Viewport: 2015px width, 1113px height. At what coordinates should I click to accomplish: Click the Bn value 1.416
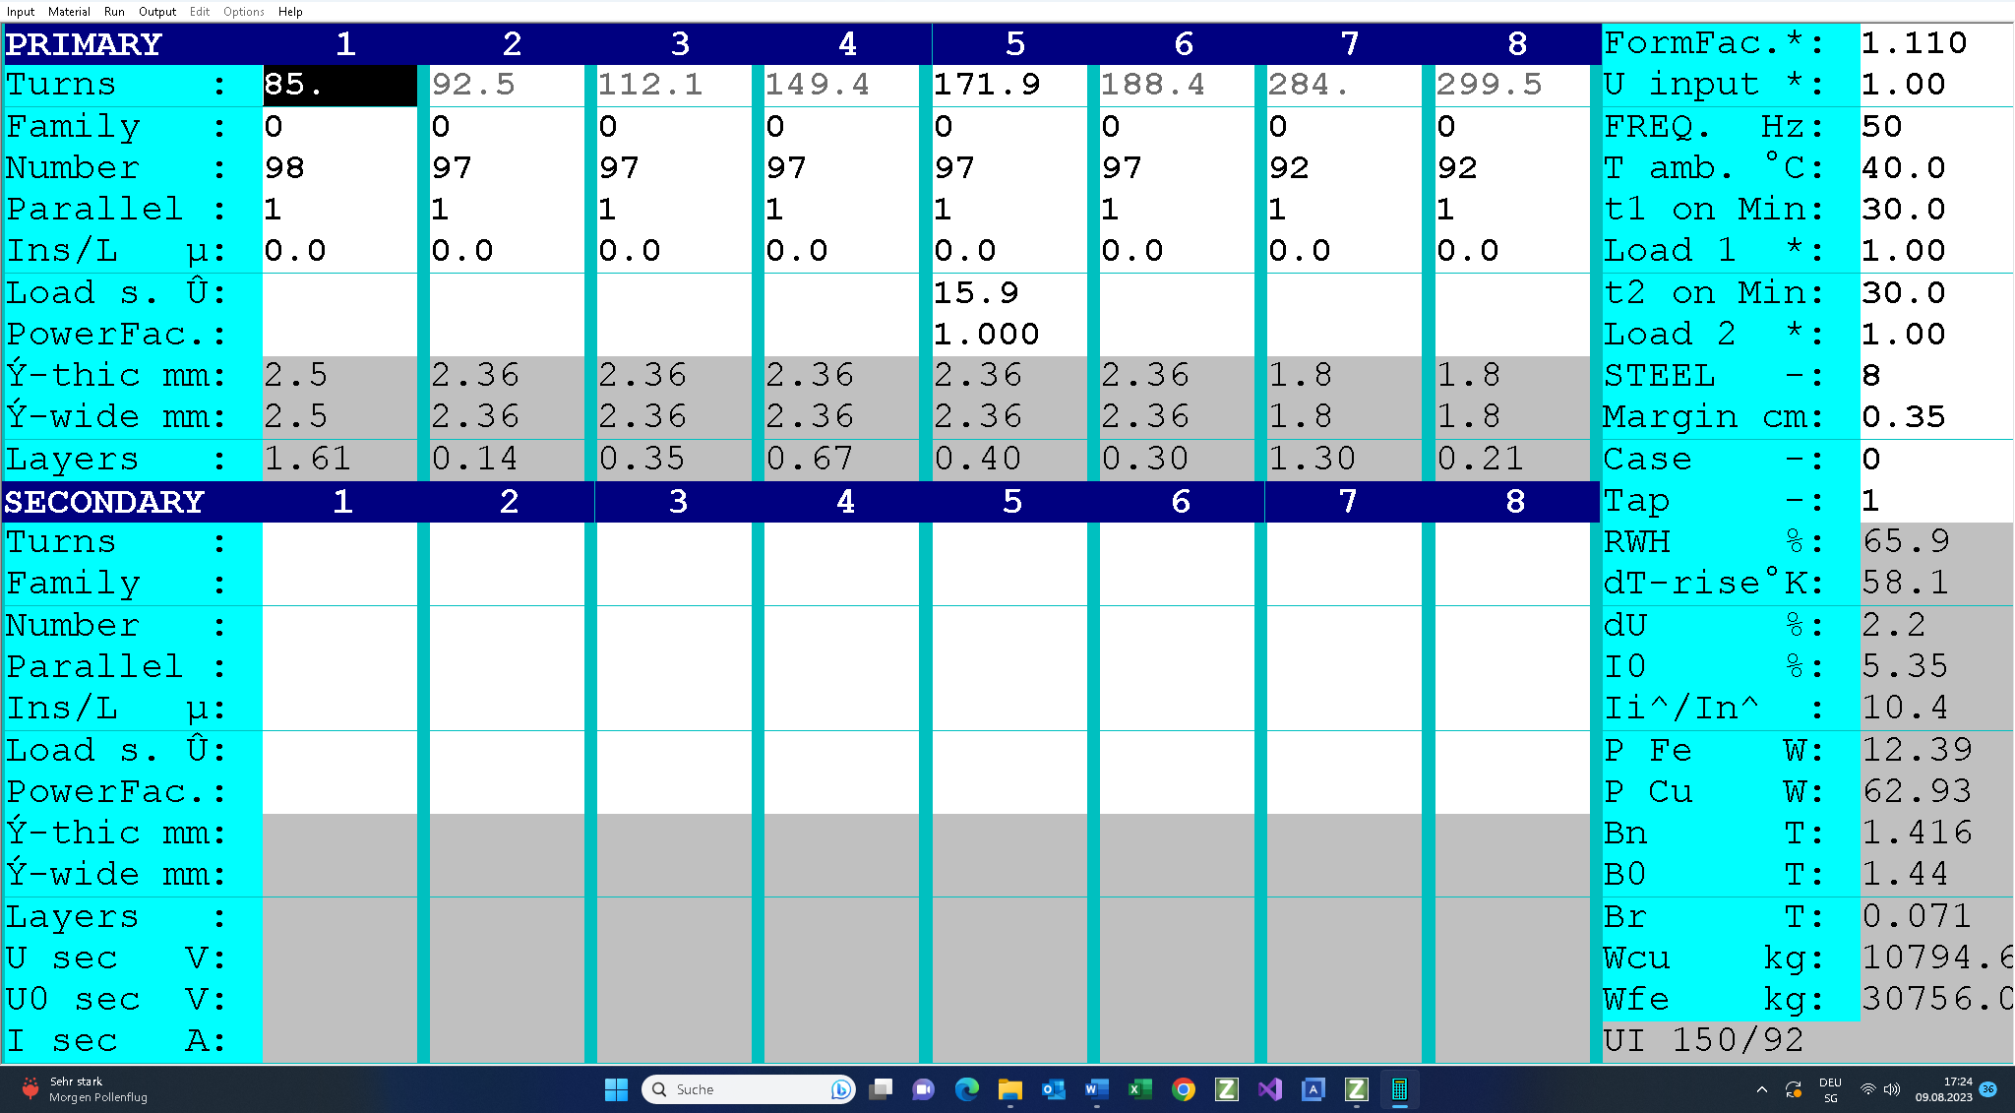[1935, 834]
